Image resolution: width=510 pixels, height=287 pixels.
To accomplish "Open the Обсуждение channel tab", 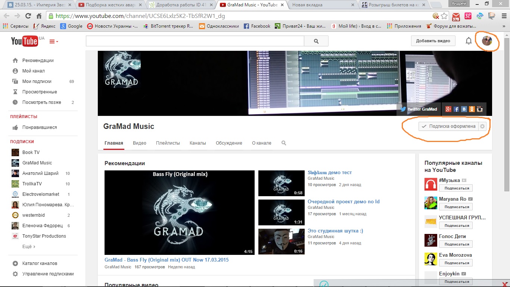I will (x=229, y=143).
